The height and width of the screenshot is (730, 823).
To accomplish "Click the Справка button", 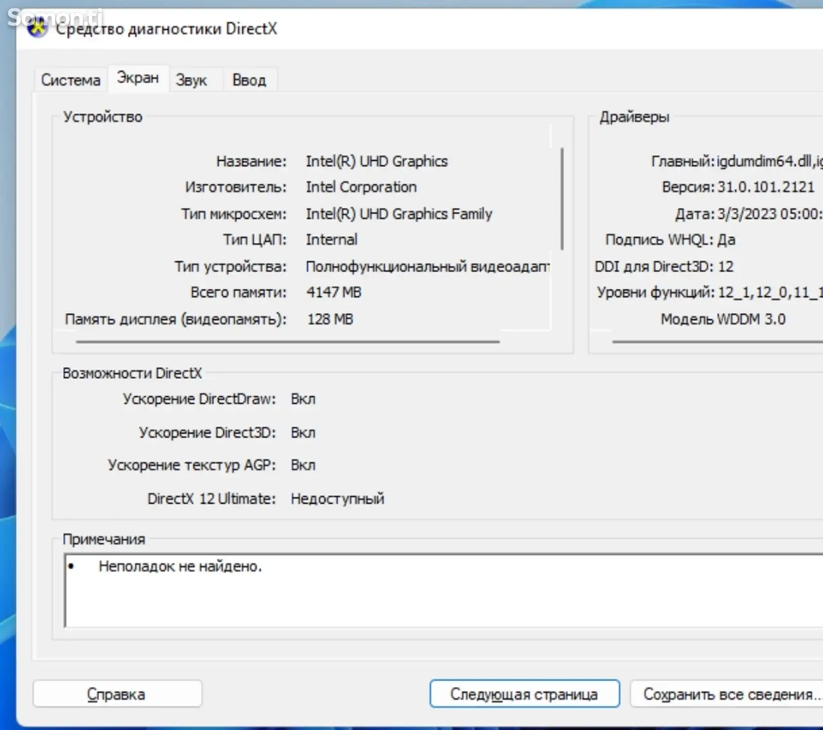I will (117, 694).
